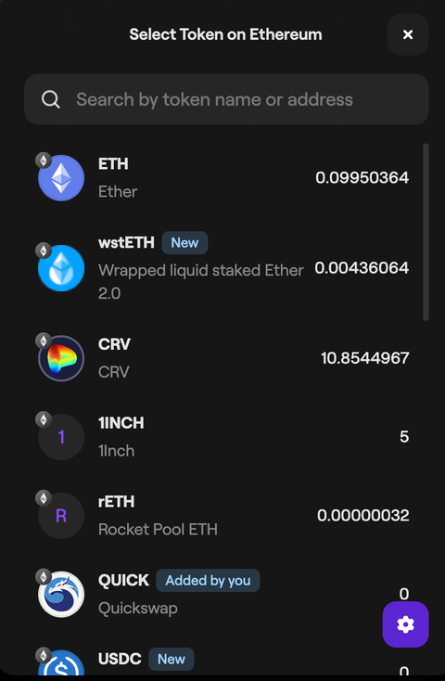Click the New badge beside USDC
This screenshot has width=445, height=681.
point(172,660)
